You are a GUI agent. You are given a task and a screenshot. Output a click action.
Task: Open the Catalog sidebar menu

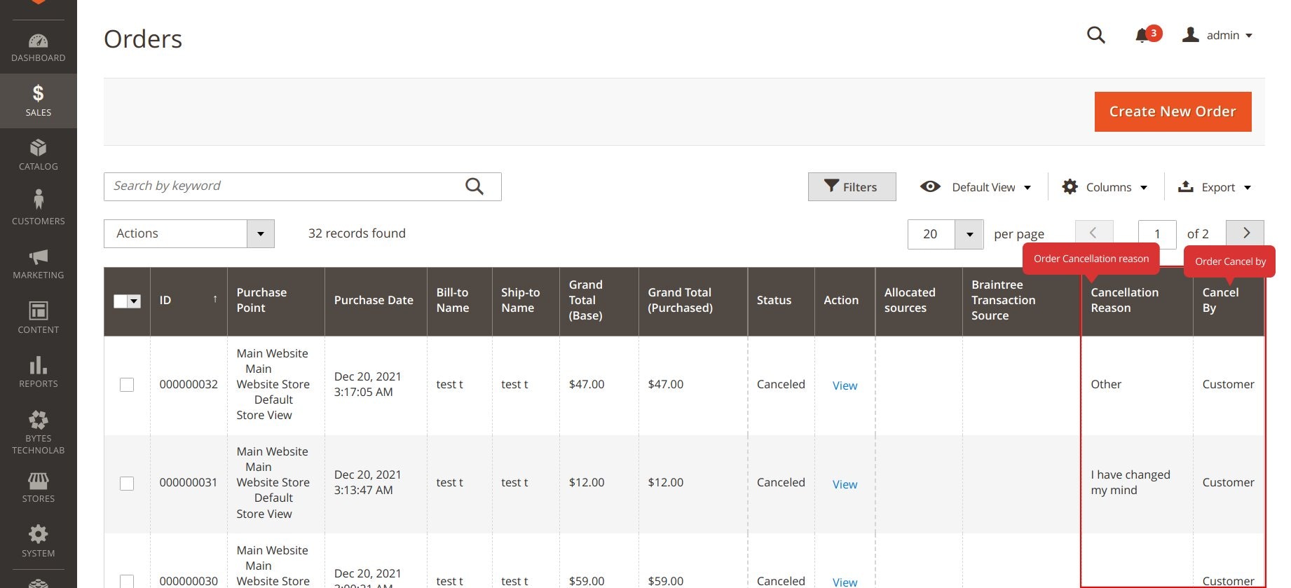[39, 155]
